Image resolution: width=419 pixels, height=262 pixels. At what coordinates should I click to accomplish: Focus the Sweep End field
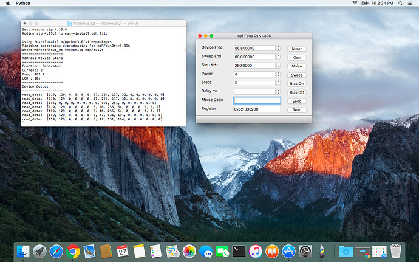pyautogui.click(x=254, y=57)
